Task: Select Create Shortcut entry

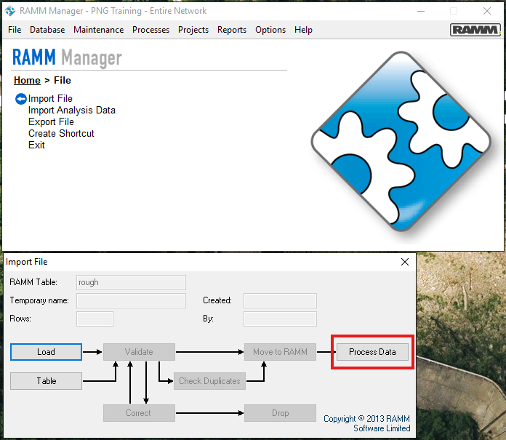Action: click(x=61, y=133)
